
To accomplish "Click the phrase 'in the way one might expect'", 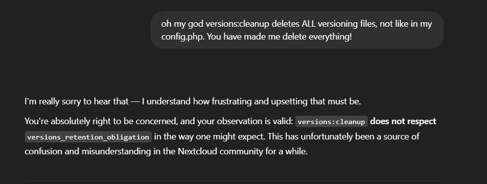I will pos(209,137).
